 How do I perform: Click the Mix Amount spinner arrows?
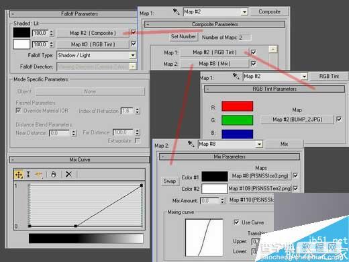pyautogui.click(x=222, y=201)
